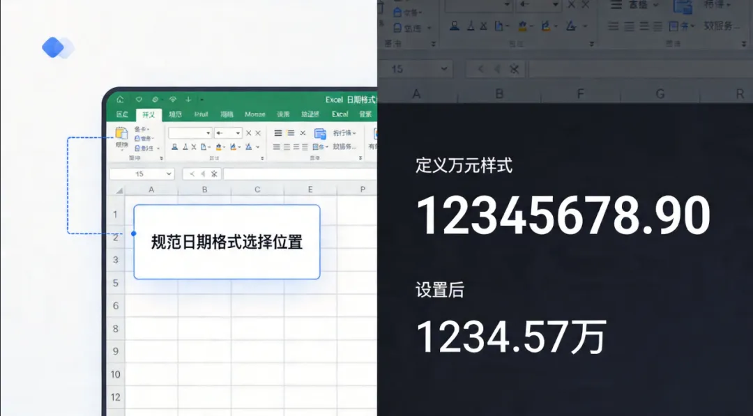The height and width of the screenshot is (416, 753).
Task: Click the stamp icon in left window's font group
Action: click(x=175, y=147)
